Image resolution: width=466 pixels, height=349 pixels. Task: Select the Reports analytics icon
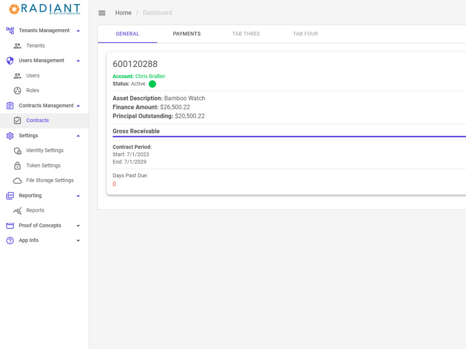click(17, 210)
